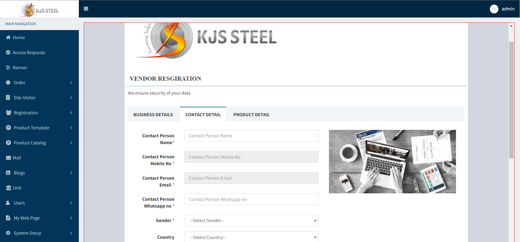
Task: Go to the Unit menu item
Action: (39, 188)
